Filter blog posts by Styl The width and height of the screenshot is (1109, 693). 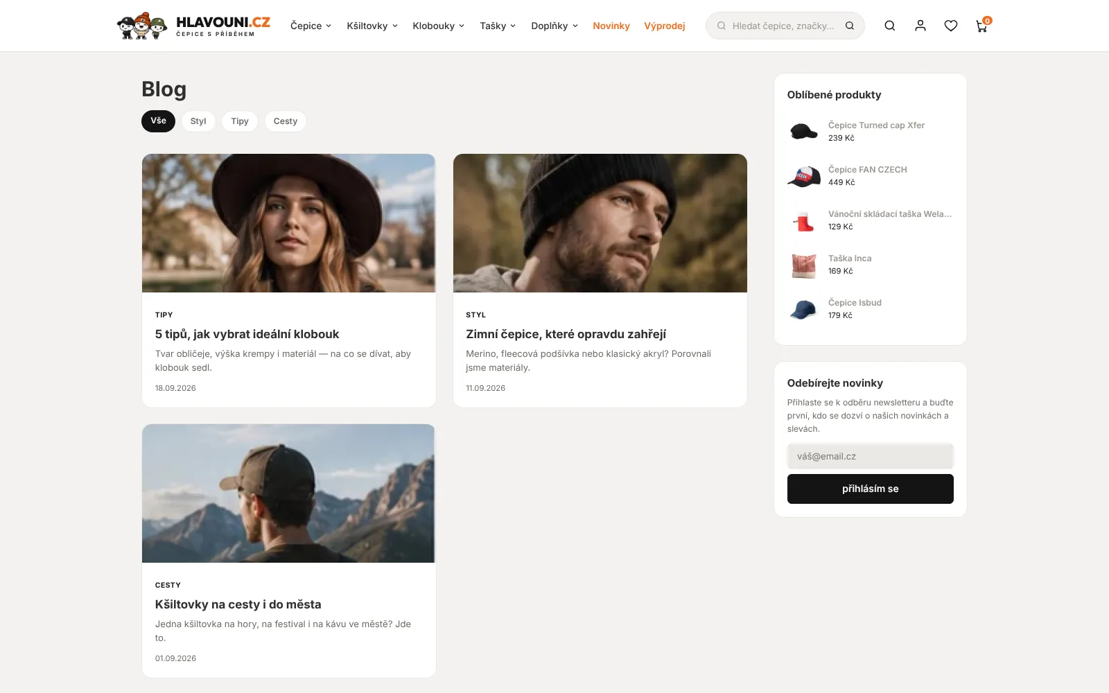coord(198,121)
